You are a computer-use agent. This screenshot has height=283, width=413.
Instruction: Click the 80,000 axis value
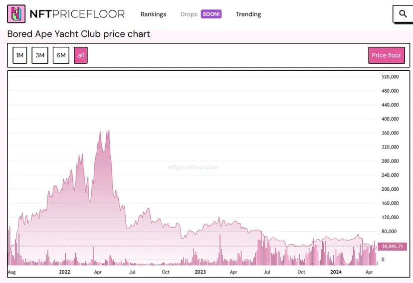389,232
